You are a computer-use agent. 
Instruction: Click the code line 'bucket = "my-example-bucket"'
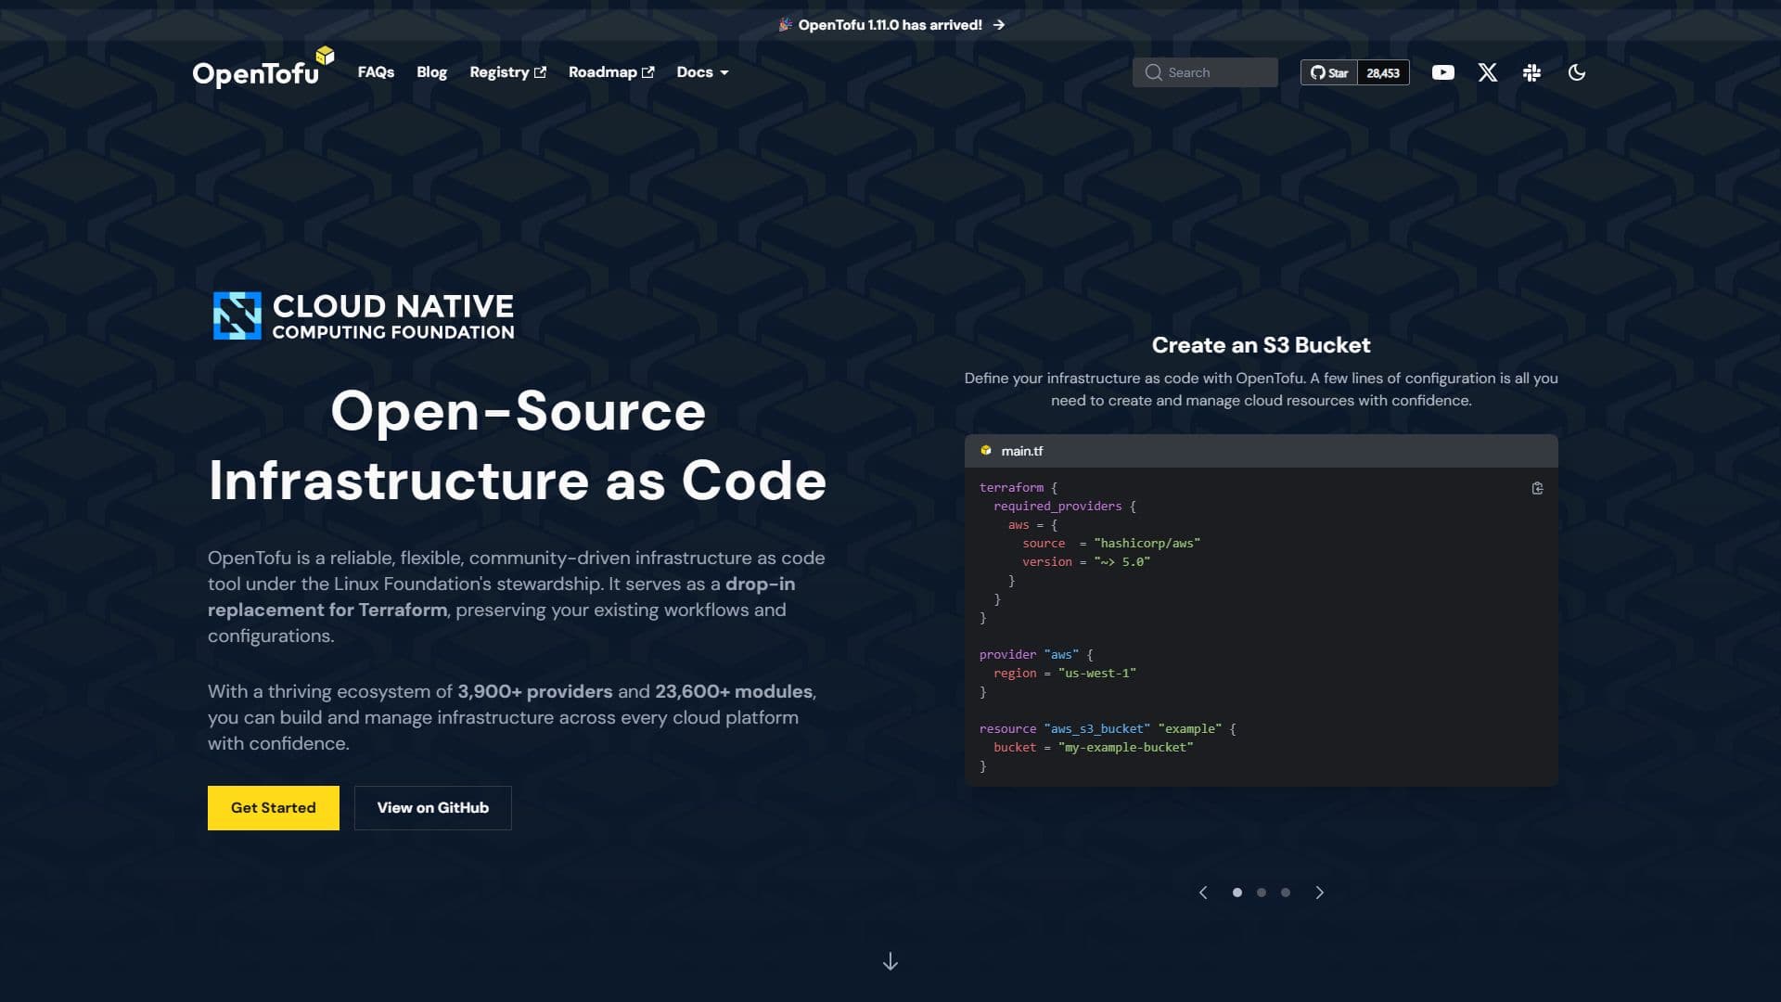[x=1094, y=748]
